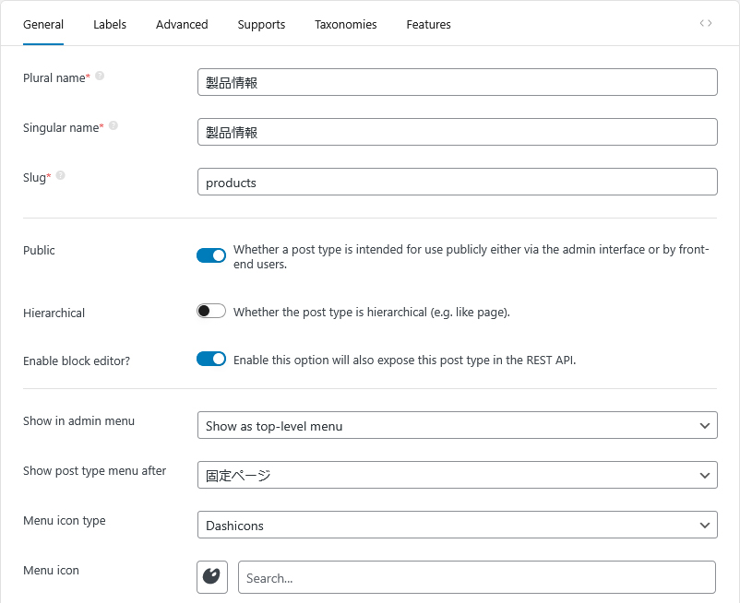Image resolution: width=740 pixels, height=603 pixels.
Task: Turn off Enable block editor switch
Action: [x=211, y=360]
